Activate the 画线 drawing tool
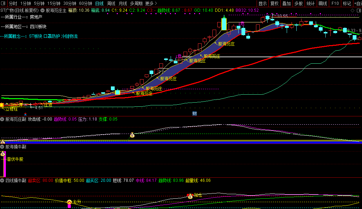The image size is (362, 209). point(323,3)
